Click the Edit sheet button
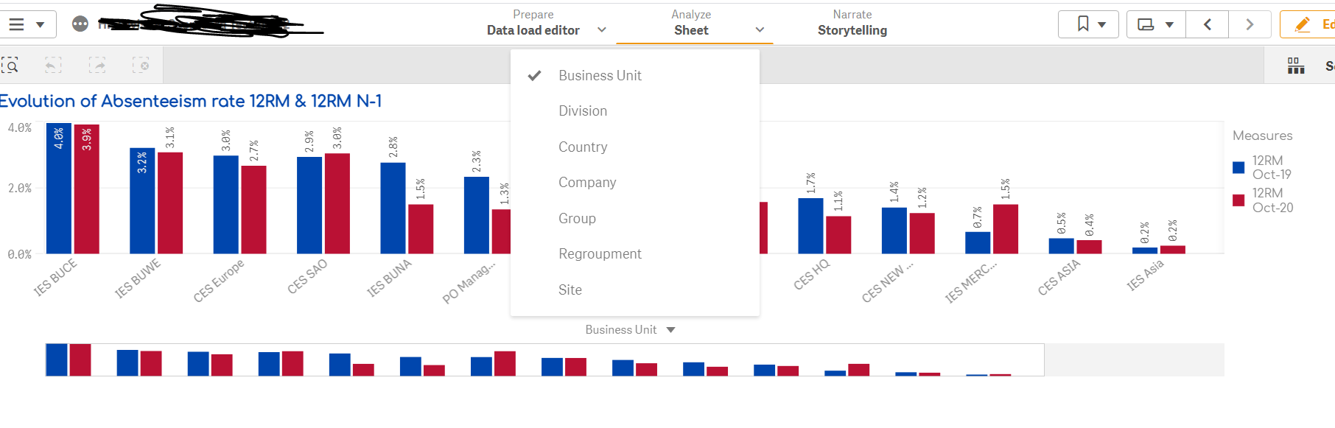Screen dimensions: 1335x428 (1319, 24)
